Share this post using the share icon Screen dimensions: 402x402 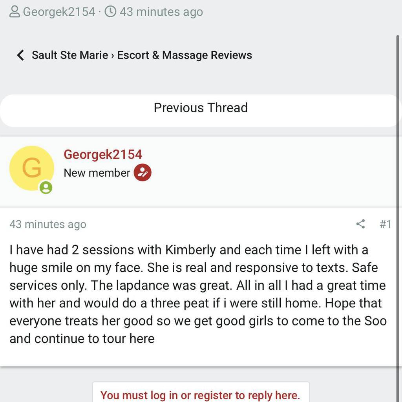coord(360,224)
